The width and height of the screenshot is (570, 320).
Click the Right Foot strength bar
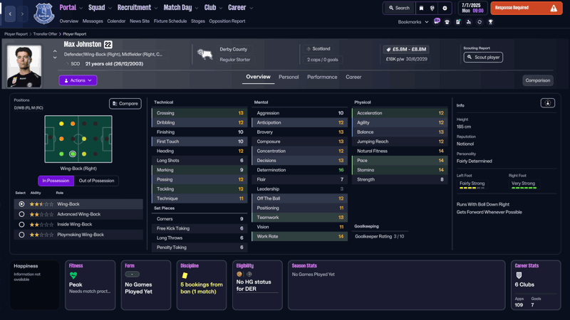[x=524, y=188]
